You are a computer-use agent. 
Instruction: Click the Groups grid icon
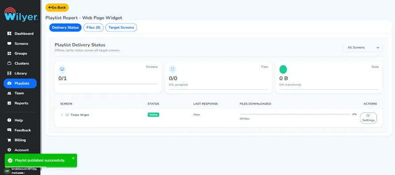(9, 53)
